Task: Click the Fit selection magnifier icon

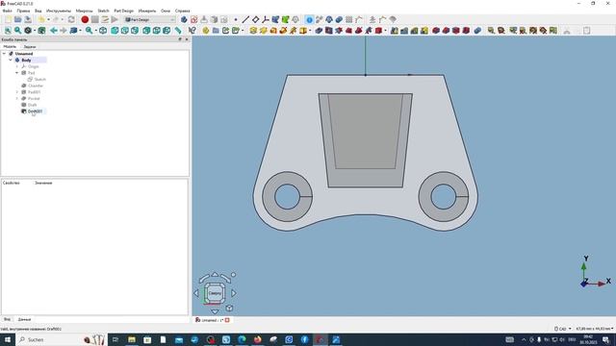Action: tap(17, 30)
